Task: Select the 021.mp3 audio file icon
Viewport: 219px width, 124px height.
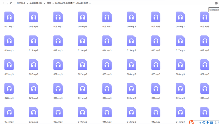Action: (x=58, y=64)
